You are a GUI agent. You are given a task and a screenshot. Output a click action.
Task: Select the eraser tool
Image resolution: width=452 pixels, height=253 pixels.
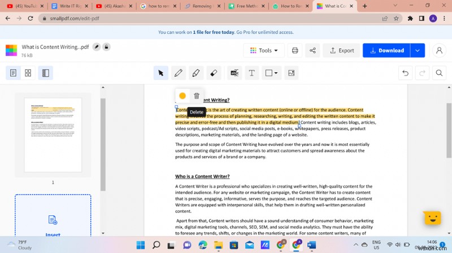click(214, 73)
